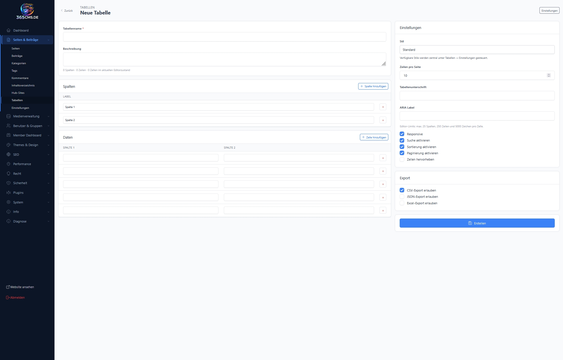
Task: Click the 365CMS.DE logo
Action: (27, 11)
